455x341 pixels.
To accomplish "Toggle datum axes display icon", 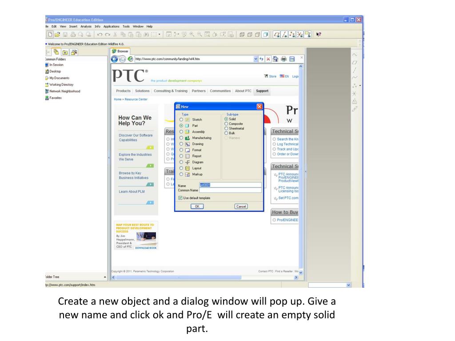I will coord(285,35).
